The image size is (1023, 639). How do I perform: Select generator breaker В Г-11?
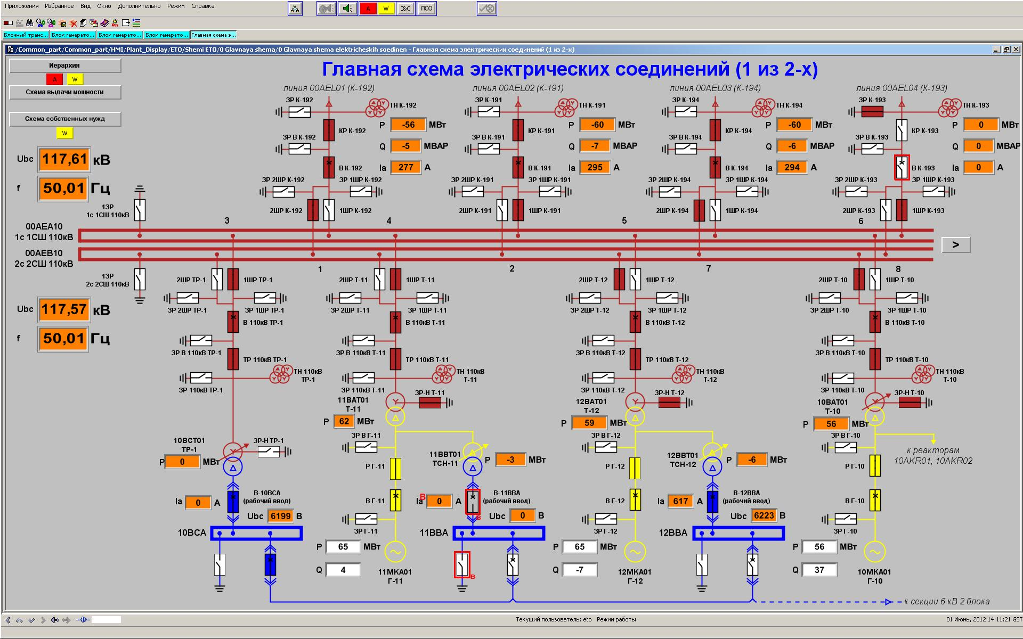pyautogui.click(x=395, y=500)
